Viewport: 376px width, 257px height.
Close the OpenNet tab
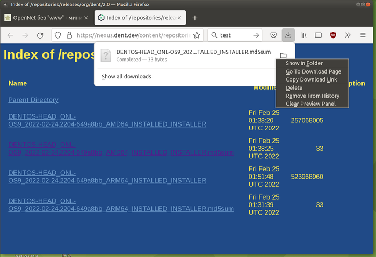click(86, 18)
